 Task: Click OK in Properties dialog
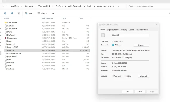(127, 92)
